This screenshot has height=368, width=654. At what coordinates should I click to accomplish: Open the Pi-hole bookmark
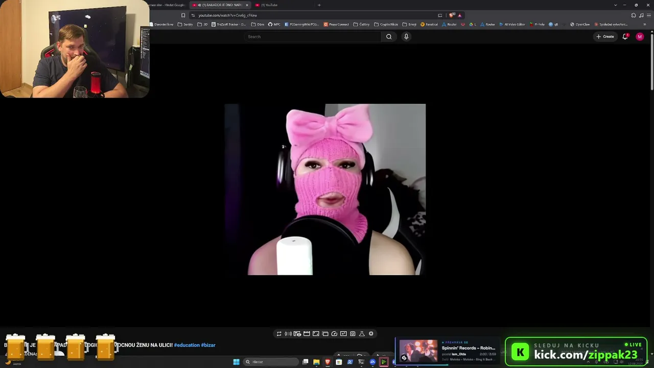pyautogui.click(x=537, y=25)
